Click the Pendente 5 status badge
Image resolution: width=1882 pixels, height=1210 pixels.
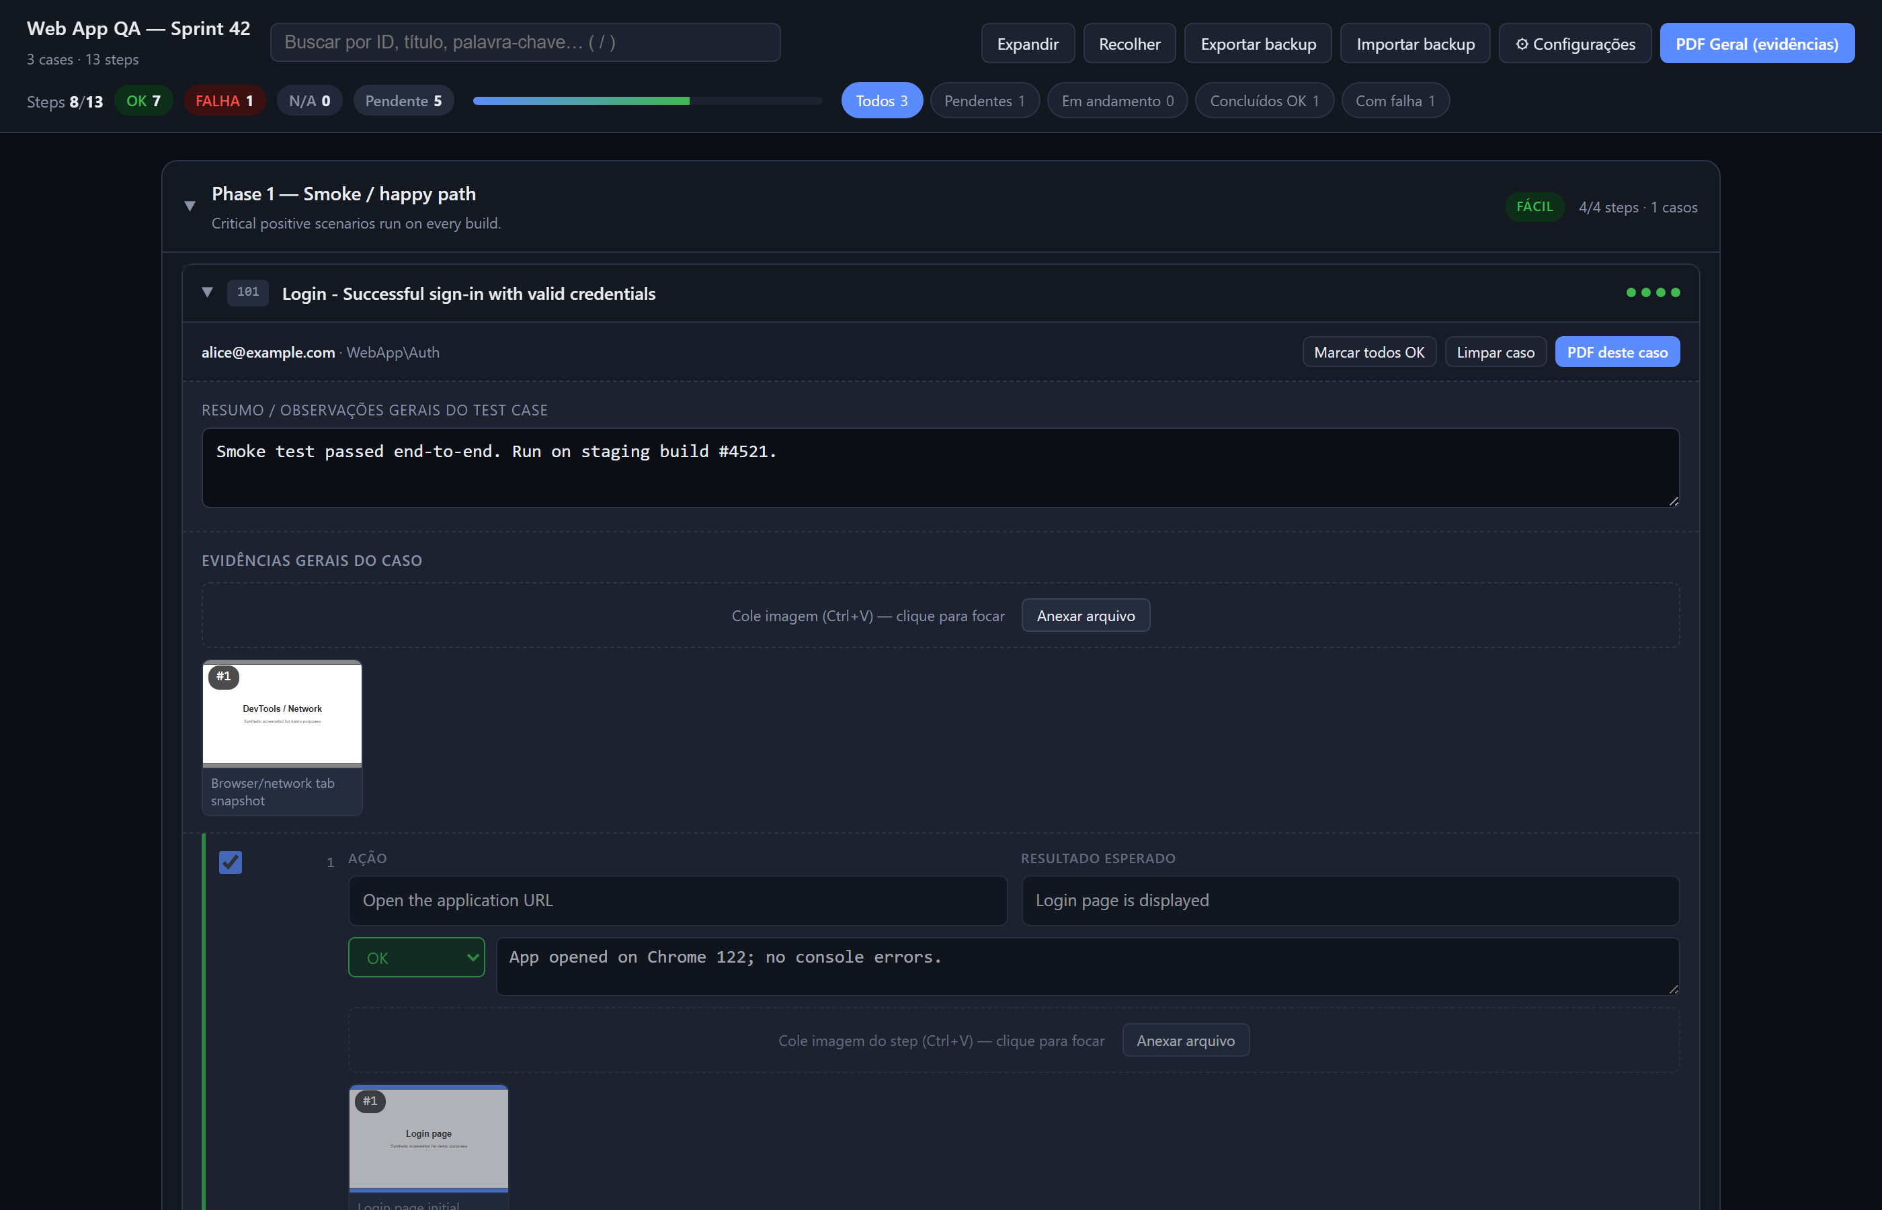(403, 101)
